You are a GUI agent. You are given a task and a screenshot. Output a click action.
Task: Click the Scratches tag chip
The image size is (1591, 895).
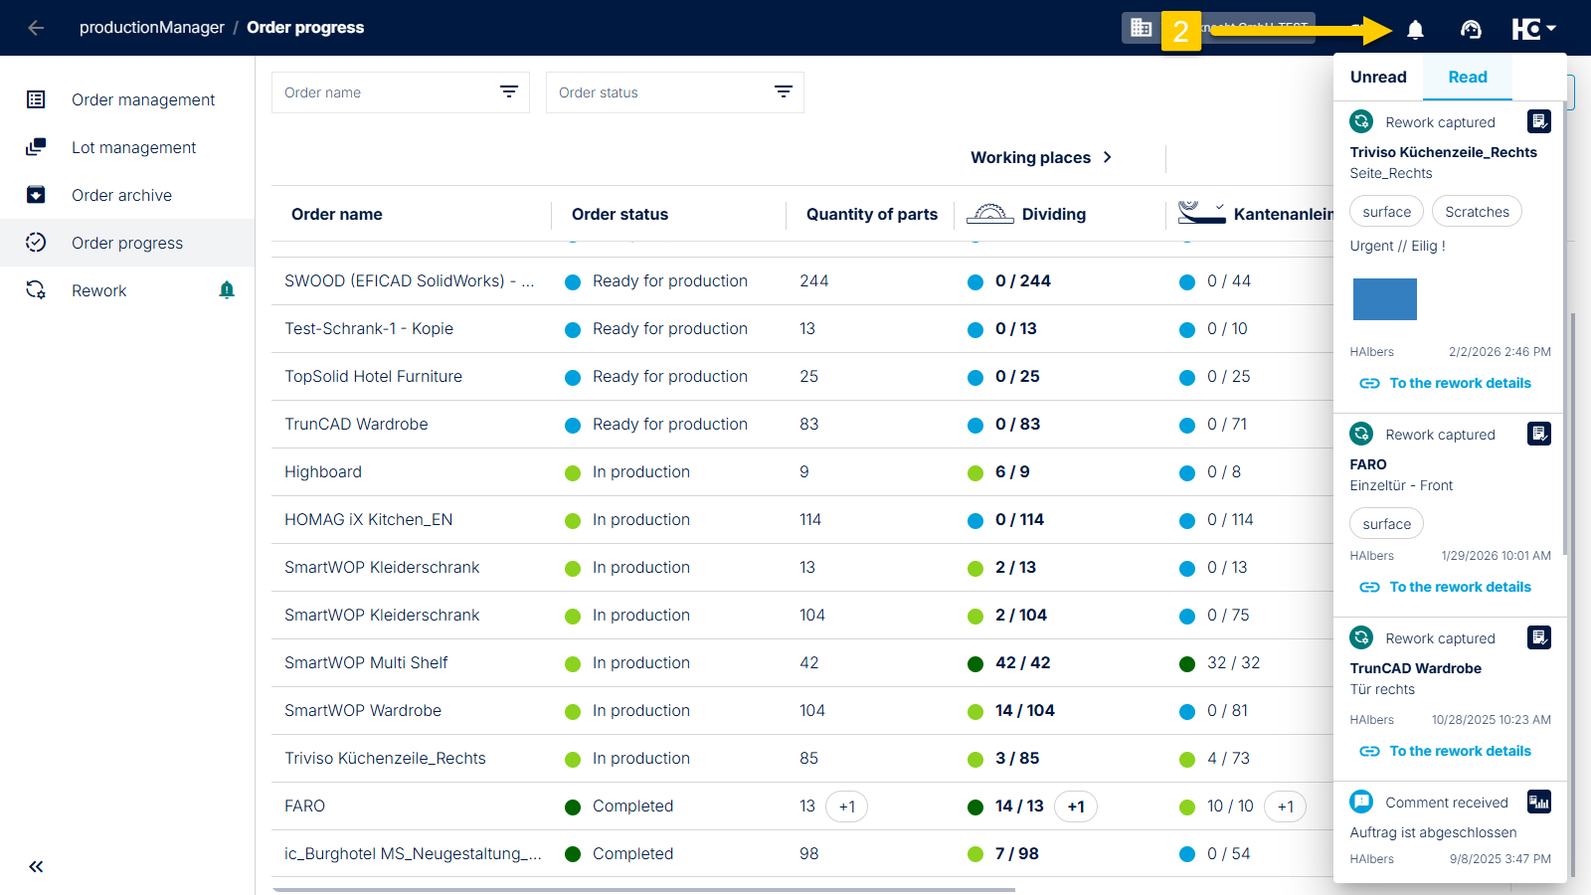click(x=1477, y=212)
